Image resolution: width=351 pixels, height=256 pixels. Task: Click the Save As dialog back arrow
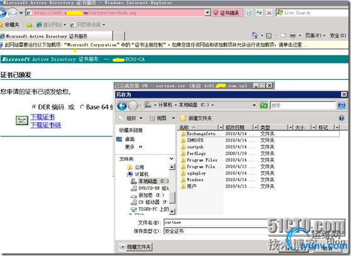[x=122, y=106]
